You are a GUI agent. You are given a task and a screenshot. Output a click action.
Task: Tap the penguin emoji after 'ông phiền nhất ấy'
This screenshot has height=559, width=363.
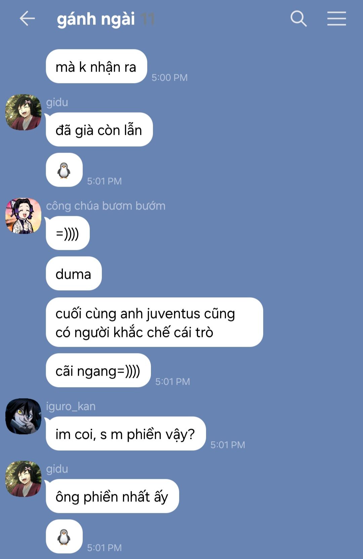coord(64,536)
